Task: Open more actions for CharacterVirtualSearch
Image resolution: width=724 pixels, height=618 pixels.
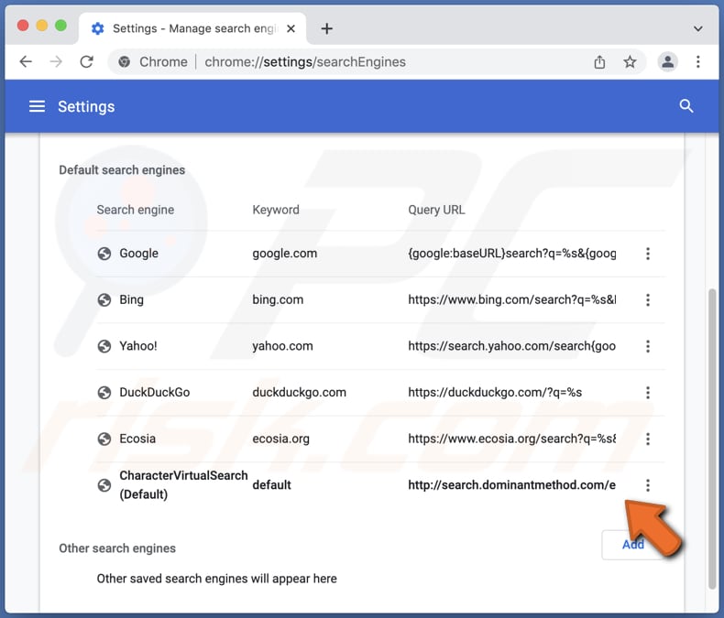Action: tap(648, 485)
